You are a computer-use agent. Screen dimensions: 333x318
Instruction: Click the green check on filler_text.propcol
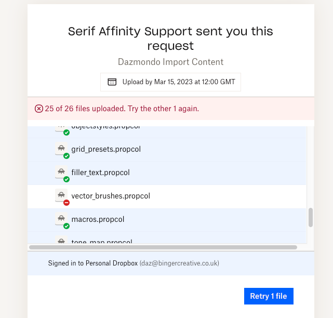[x=66, y=179]
